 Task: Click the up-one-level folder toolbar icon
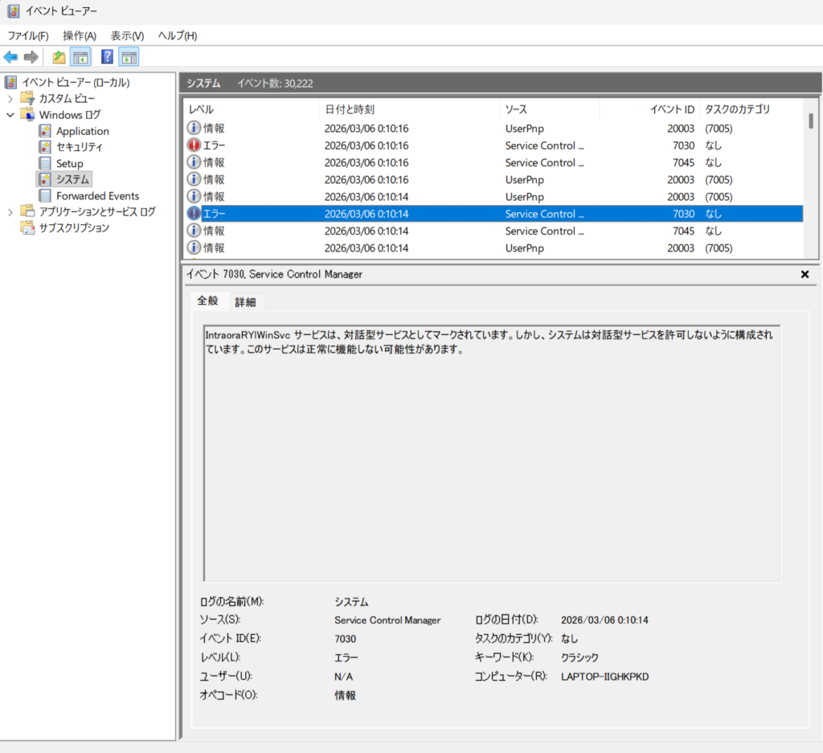(x=59, y=57)
